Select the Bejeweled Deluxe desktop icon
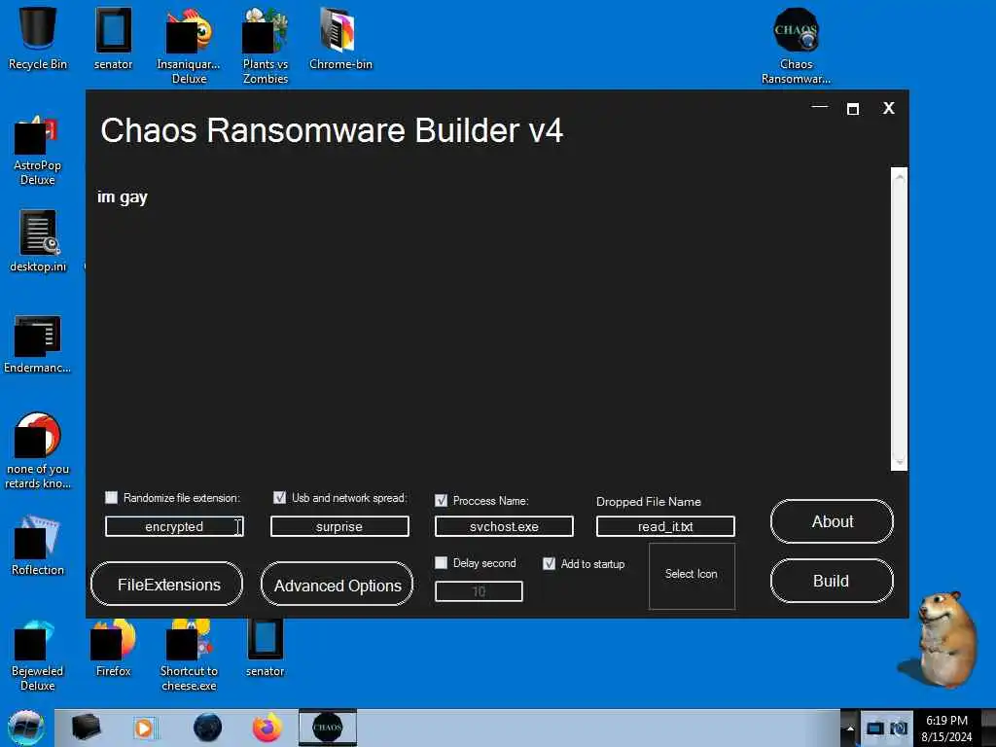 tap(38, 656)
